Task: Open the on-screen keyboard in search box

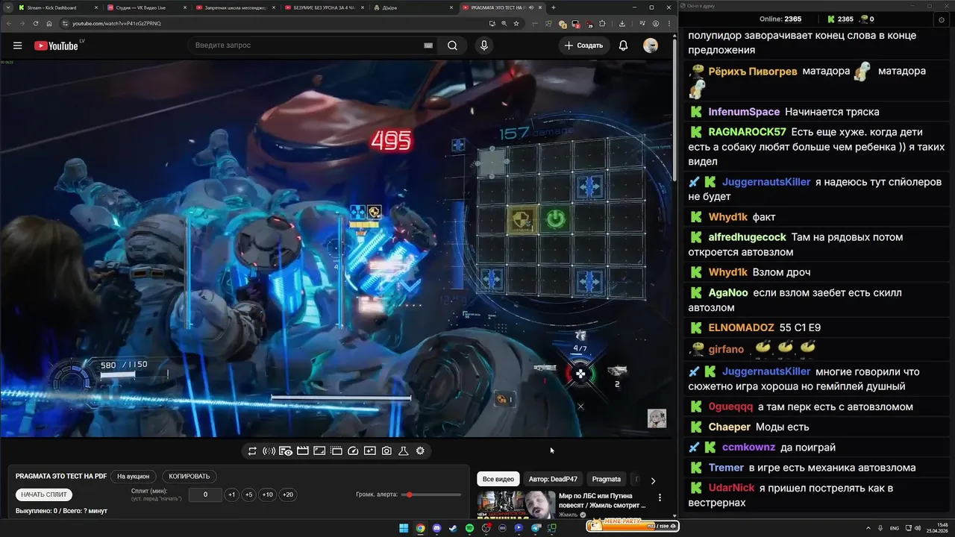Action: (428, 45)
